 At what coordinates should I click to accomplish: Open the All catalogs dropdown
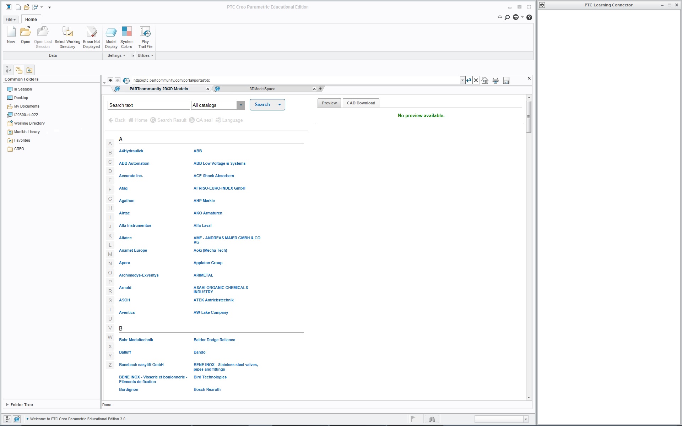click(241, 105)
